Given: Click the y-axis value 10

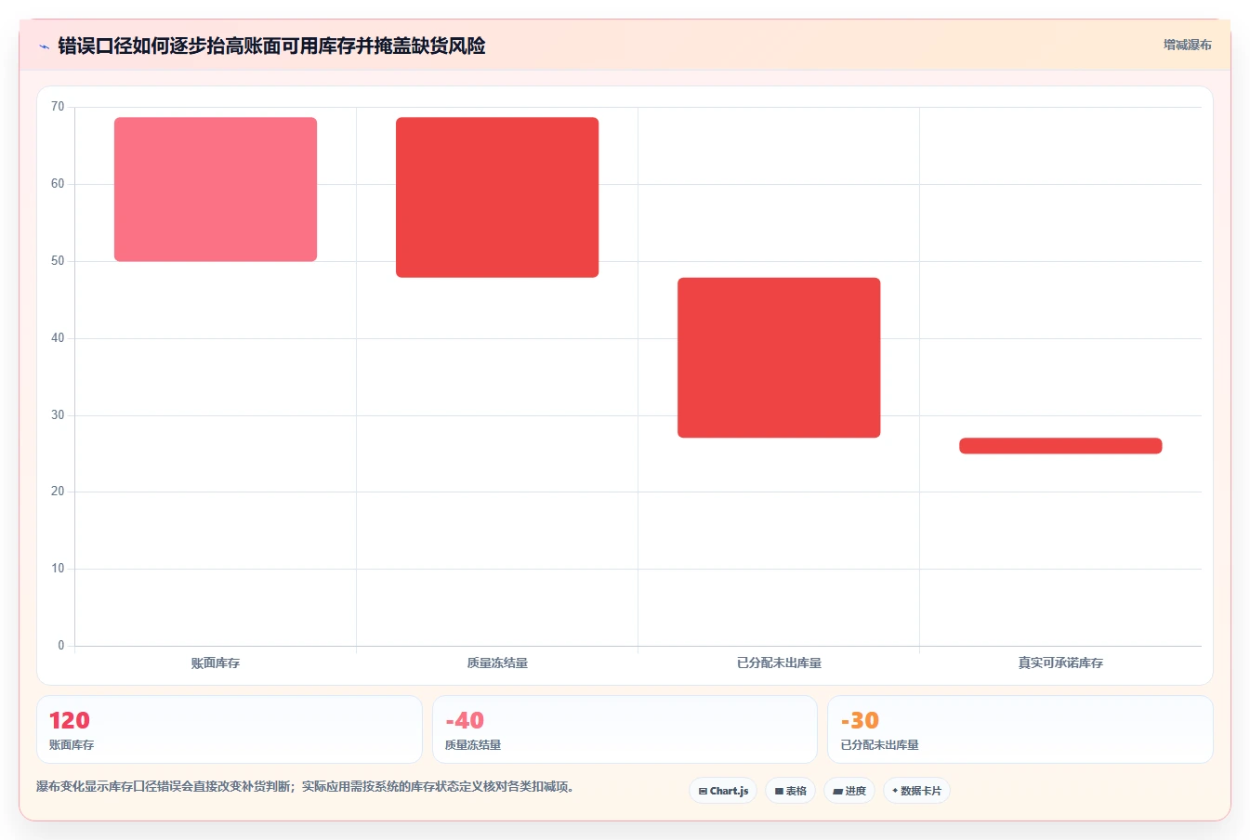Looking at the screenshot, I should point(58,569).
